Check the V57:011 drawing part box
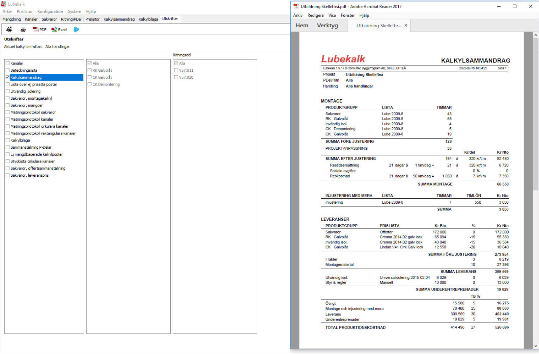 tap(176, 70)
